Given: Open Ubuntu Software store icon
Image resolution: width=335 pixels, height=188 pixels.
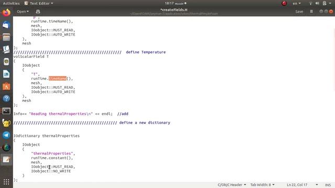Looking at the screenshot, I should [x=6, y=86].
